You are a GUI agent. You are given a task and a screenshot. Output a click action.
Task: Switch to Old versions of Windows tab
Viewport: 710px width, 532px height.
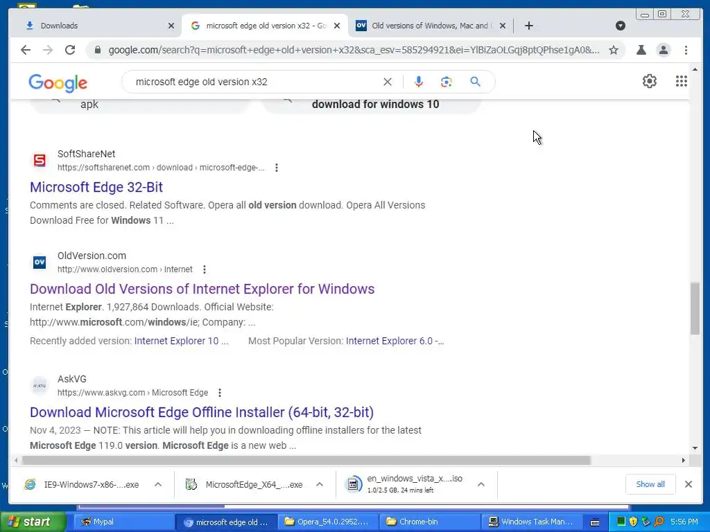(x=428, y=26)
